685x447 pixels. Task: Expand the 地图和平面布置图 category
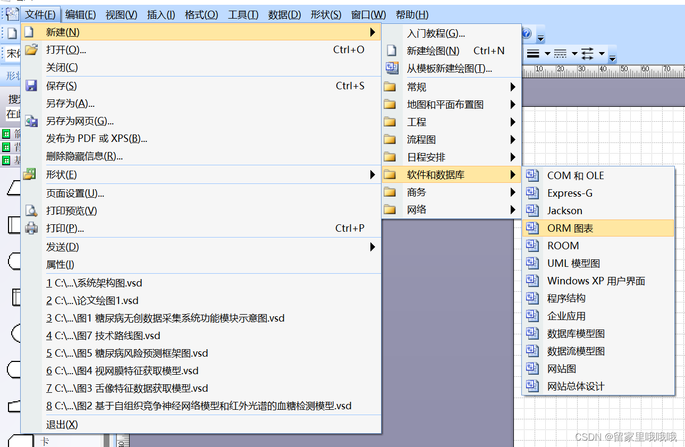coord(513,104)
